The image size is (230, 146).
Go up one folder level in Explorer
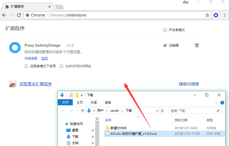click(83, 111)
